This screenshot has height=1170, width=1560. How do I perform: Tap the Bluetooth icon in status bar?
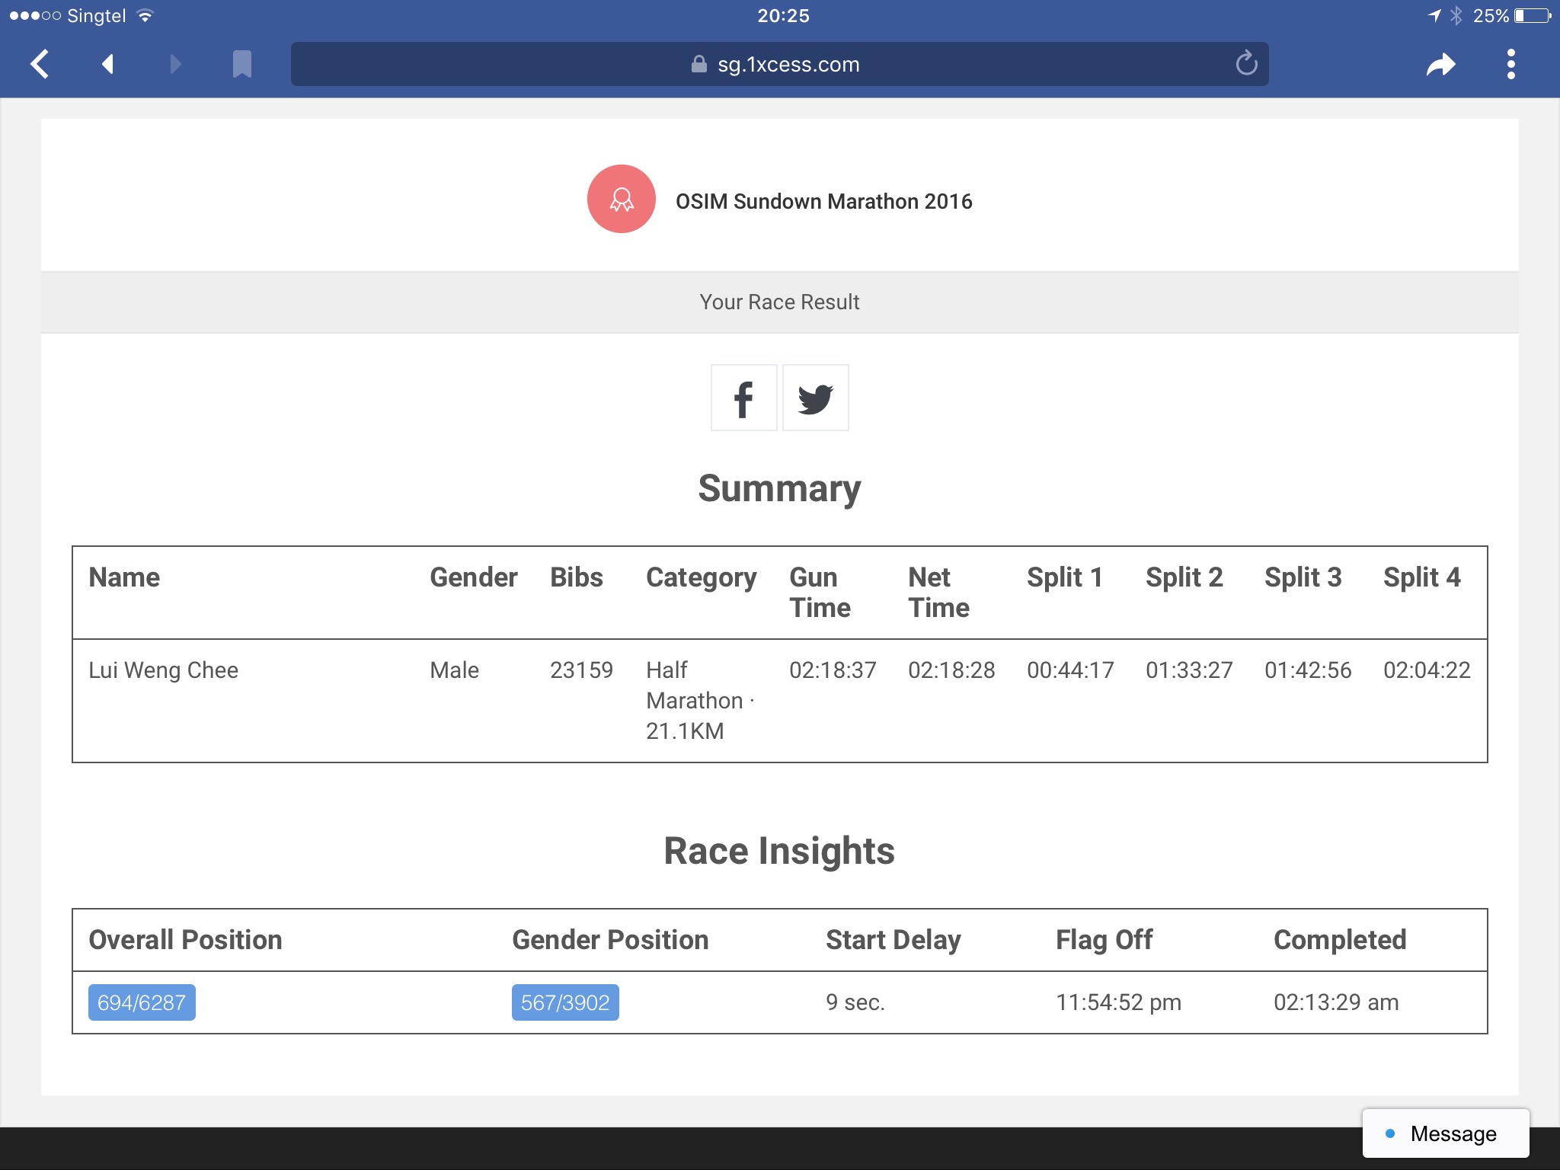[x=1456, y=15]
